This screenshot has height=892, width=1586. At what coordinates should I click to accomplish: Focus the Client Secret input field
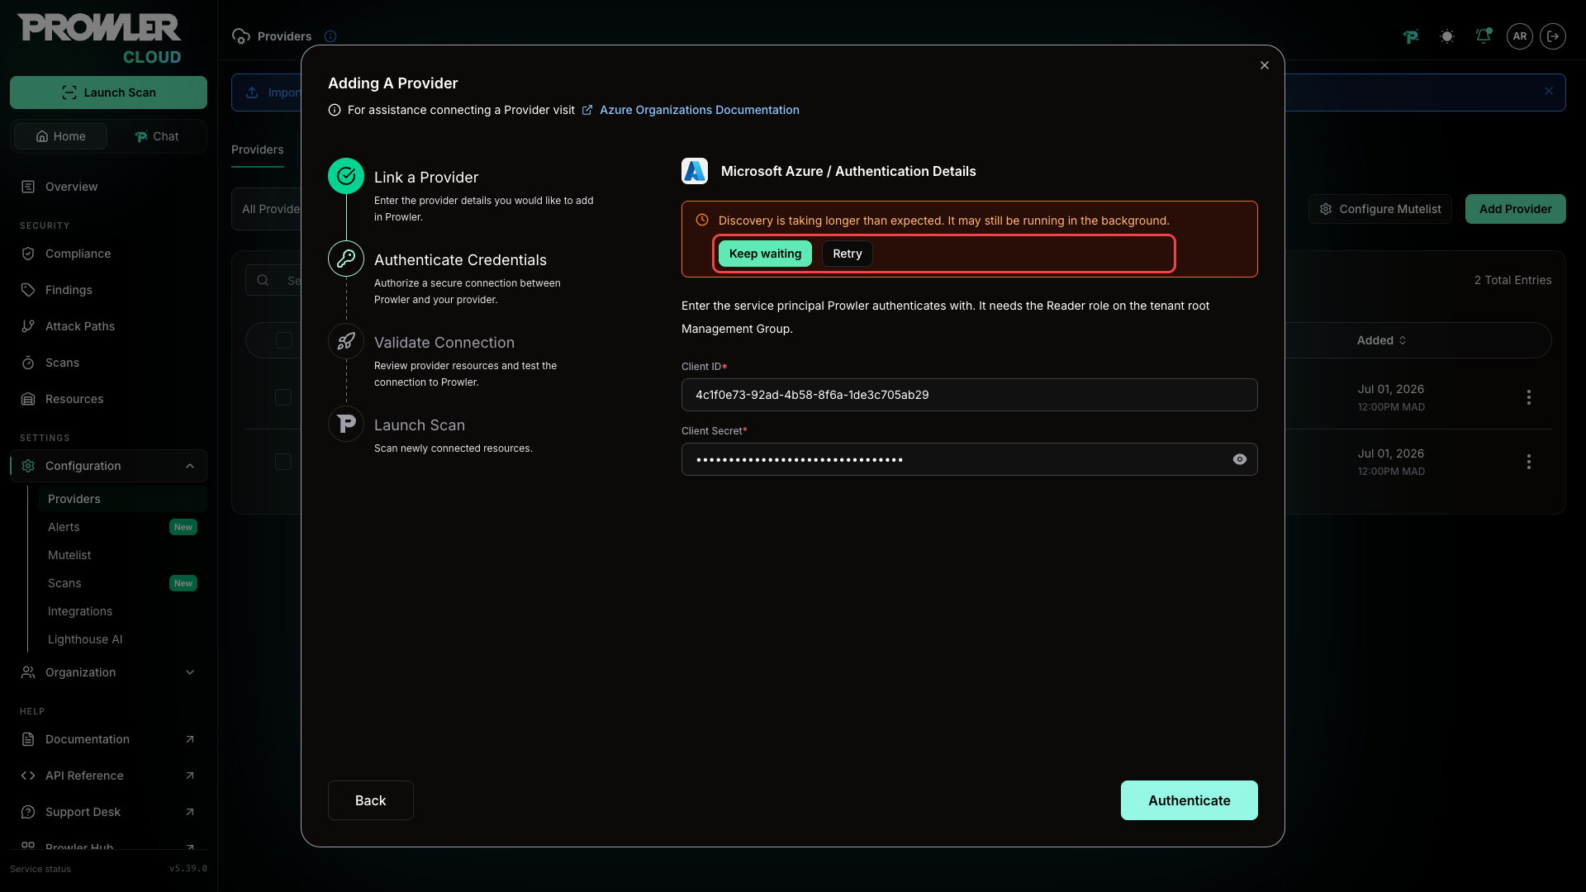pyautogui.click(x=970, y=459)
